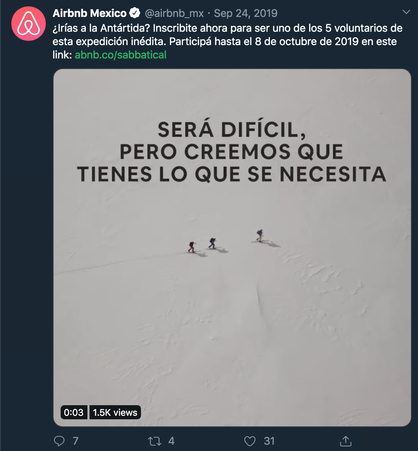Play the Antarctica expedition video
The image size is (418, 451).
(232, 248)
